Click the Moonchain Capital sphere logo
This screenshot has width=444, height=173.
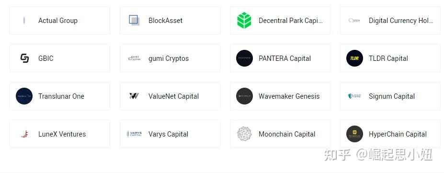point(244,134)
